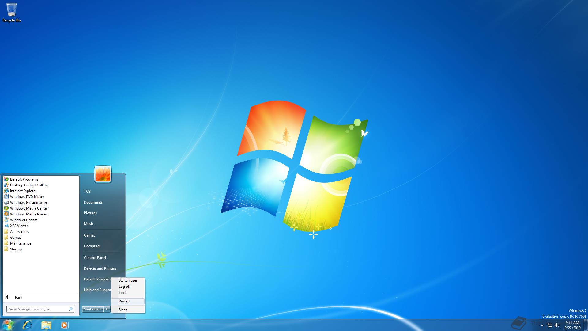Go Back to the main Start menu
This screenshot has width=588, height=331.
41,298
